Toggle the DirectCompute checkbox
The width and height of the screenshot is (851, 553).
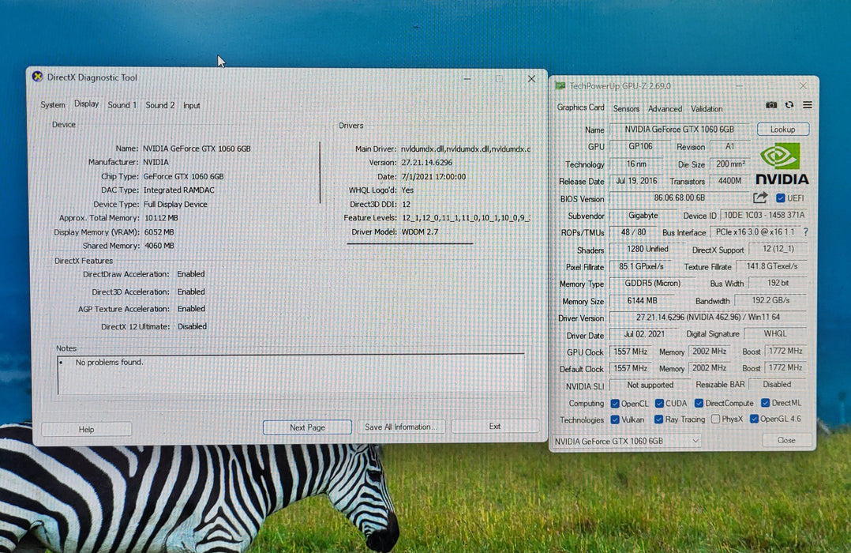(699, 403)
